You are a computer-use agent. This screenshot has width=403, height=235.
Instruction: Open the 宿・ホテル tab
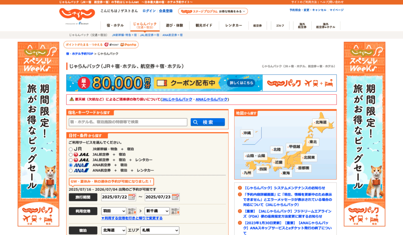[115, 26]
